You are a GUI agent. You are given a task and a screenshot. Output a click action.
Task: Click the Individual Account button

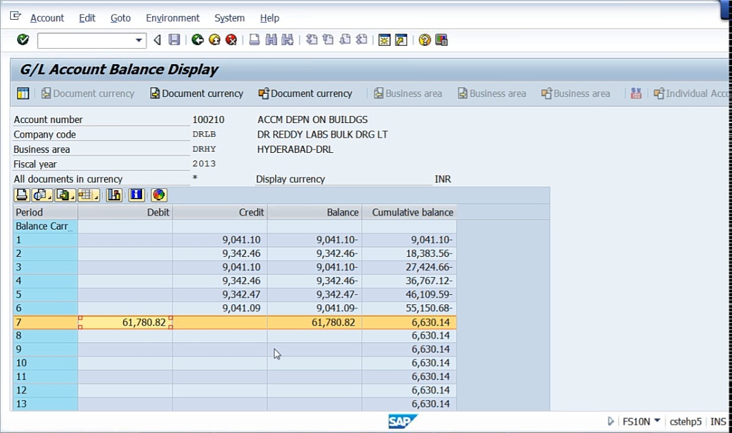[692, 93]
